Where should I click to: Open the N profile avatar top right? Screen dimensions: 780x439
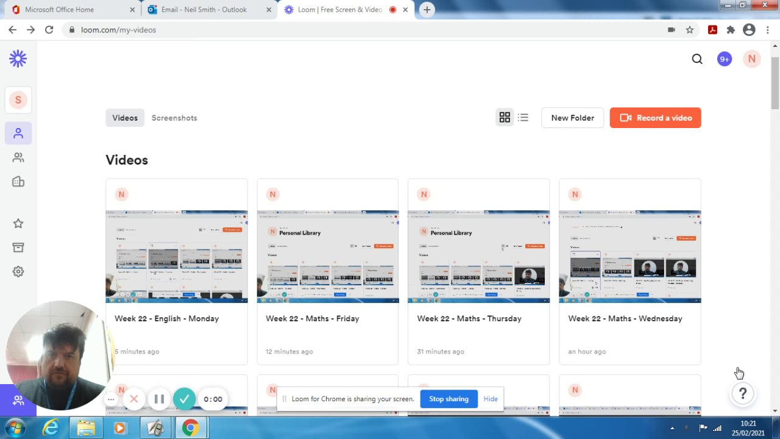(x=751, y=59)
